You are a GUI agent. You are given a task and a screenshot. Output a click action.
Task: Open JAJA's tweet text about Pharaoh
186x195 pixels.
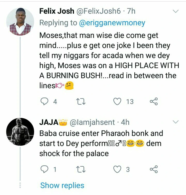click(101, 143)
